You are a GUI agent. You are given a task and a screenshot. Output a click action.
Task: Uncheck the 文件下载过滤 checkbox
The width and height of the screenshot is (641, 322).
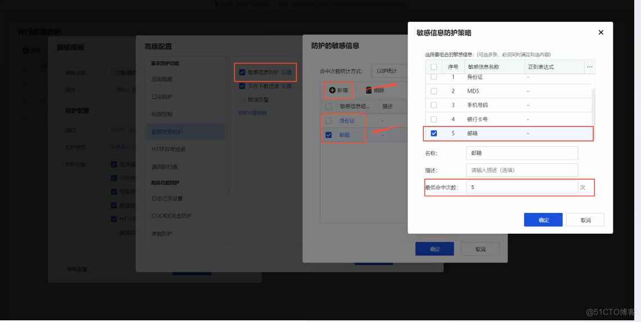click(x=242, y=86)
